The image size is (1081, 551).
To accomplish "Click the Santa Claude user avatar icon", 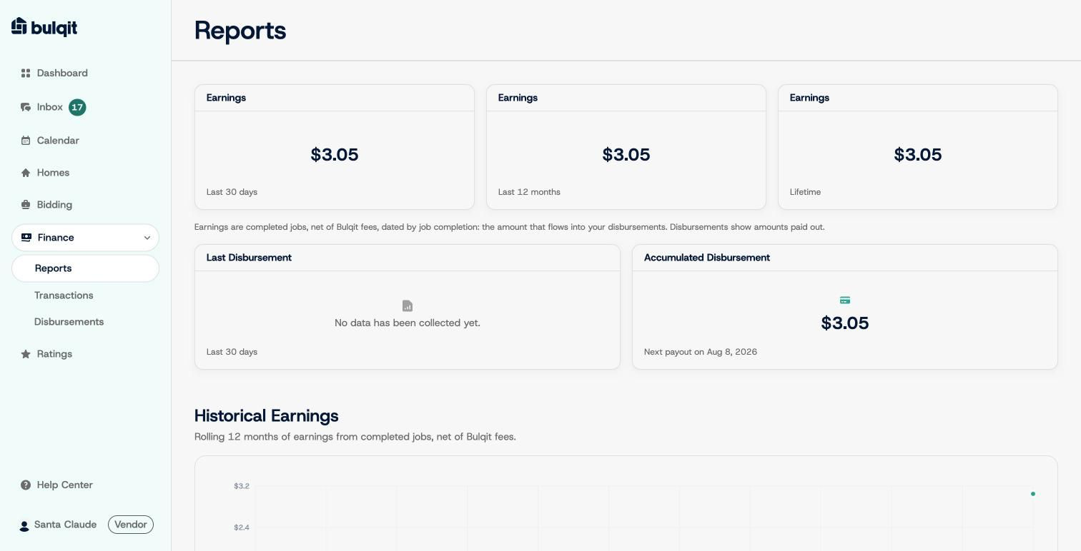I will tap(24, 526).
